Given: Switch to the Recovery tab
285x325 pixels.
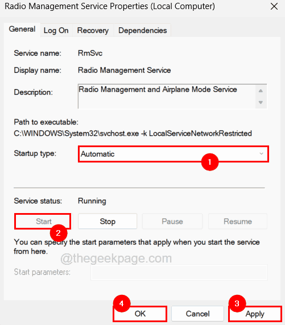Looking at the screenshot, I should pyautogui.click(x=93, y=31).
